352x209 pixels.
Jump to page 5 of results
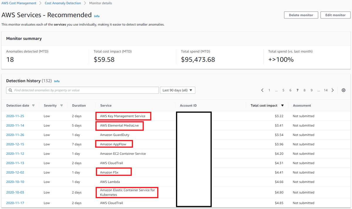[x=283, y=90]
